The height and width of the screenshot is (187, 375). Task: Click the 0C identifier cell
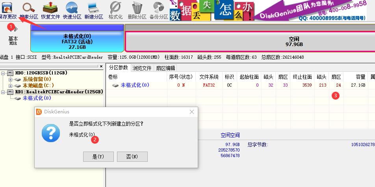230,85
